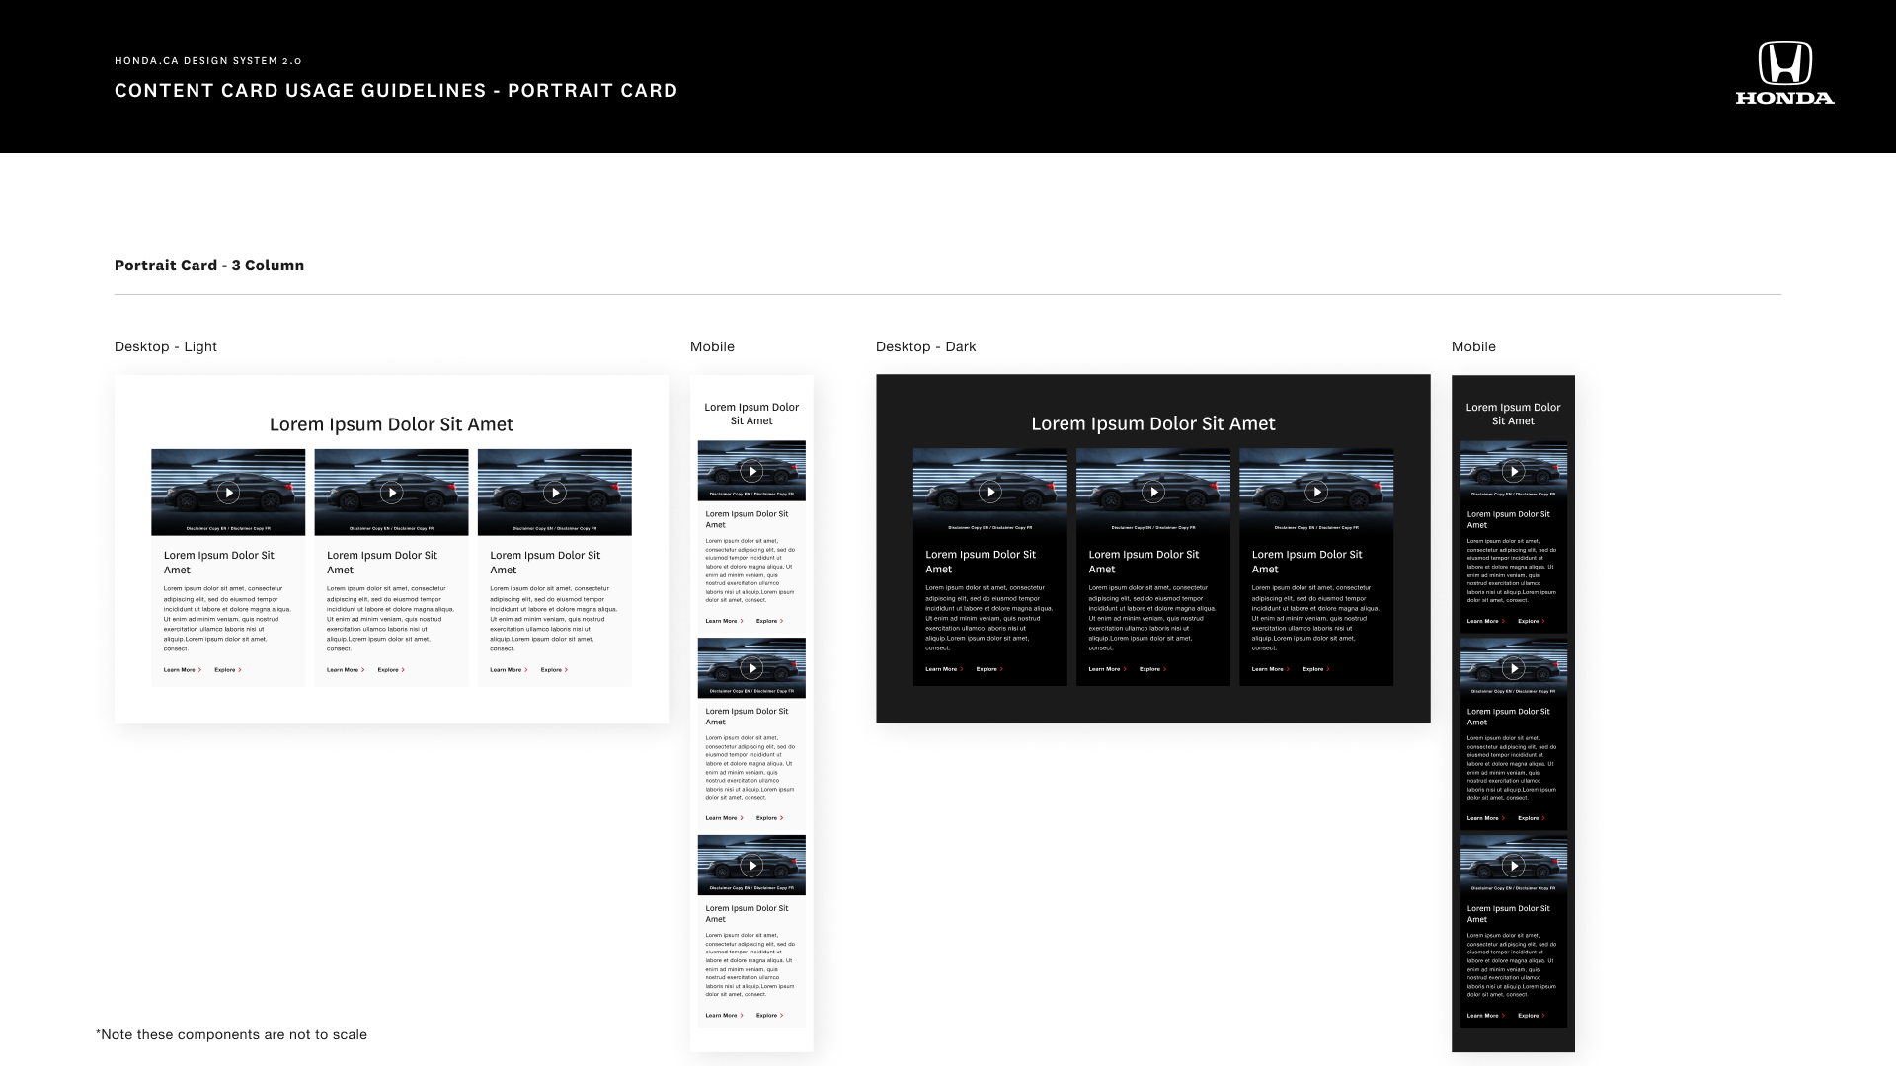Viewport: 1896px width, 1066px height.
Task: Play video on middle card in Desktop Dark
Action: tap(1153, 492)
